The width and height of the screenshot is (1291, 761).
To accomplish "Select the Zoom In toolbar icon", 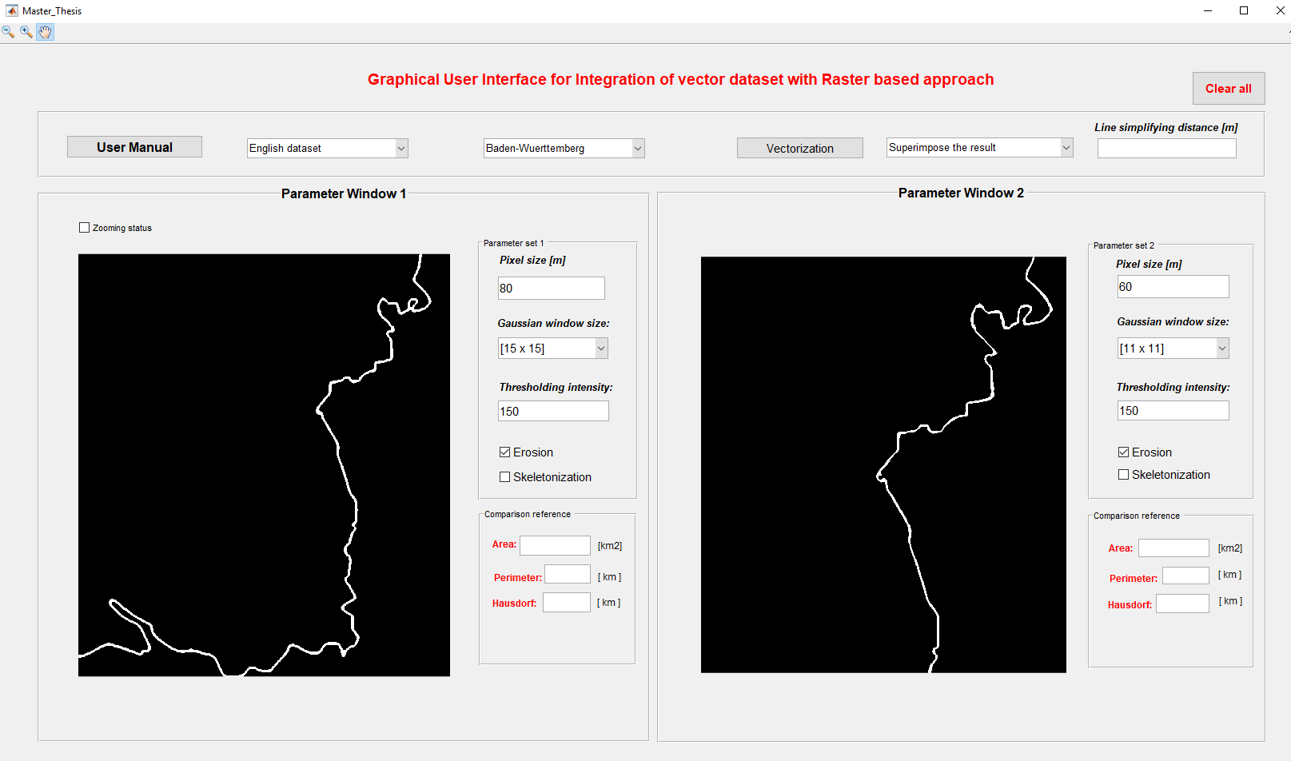I will [26, 32].
